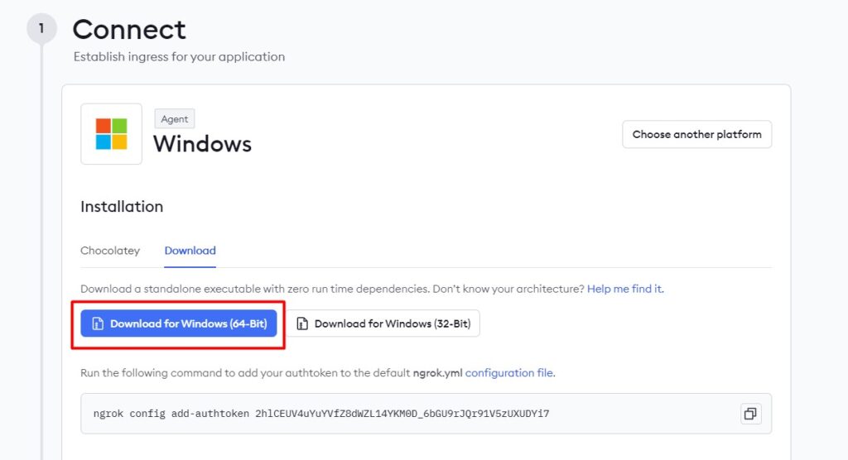This screenshot has width=848, height=460.
Task: Click Choose another platform button
Action: pyautogui.click(x=696, y=134)
